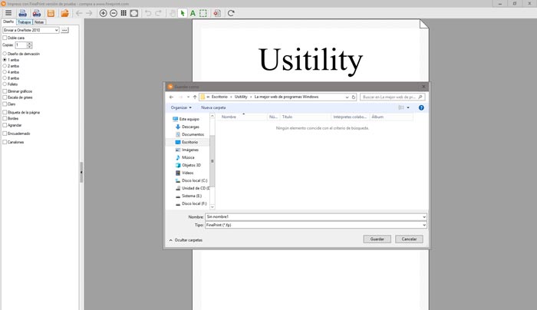The height and width of the screenshot is (310, 537).
Task: Collapse folders with Ocultar carpetas
Action: pyautogui.click(x=186, y=240)
